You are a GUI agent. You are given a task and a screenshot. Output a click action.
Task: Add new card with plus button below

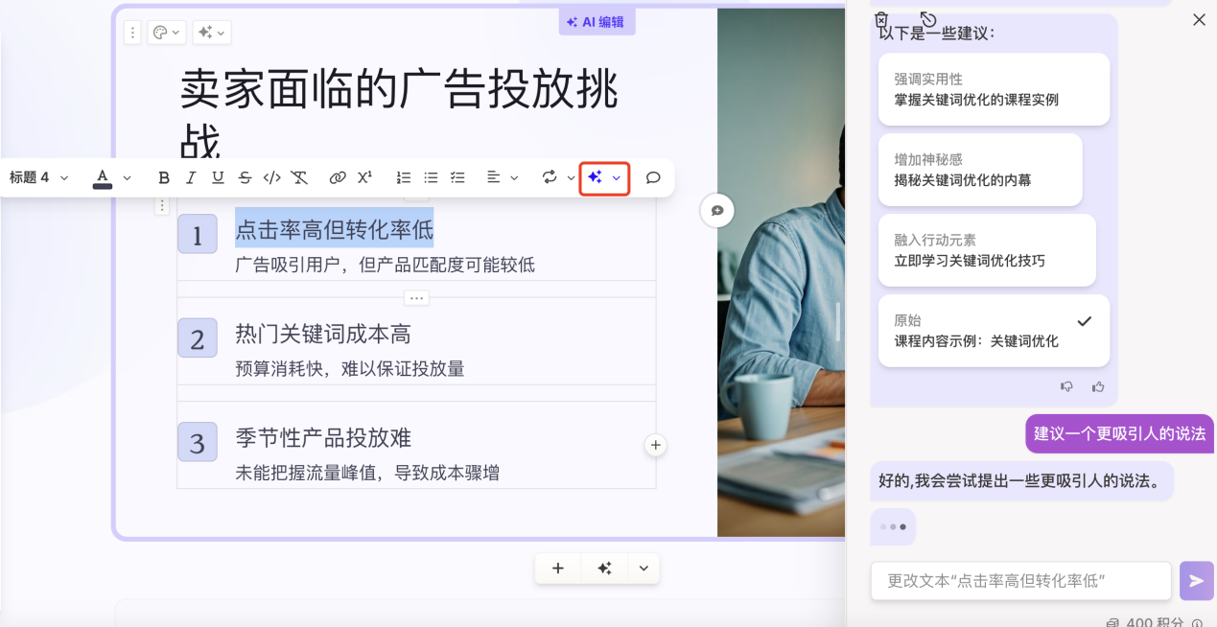point(558,569)
